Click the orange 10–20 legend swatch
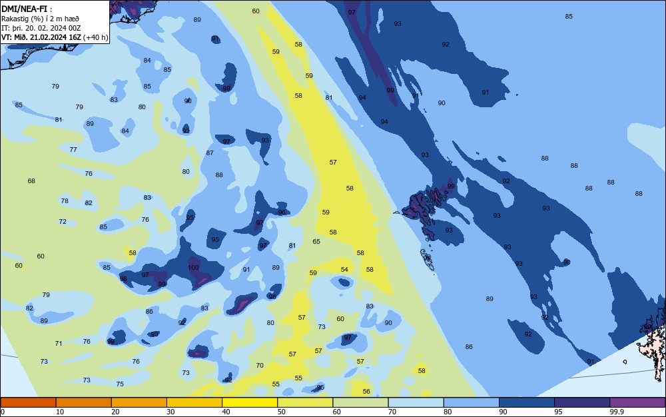Image resolution: width=666 pixels, height=417 pixels. [84, 402]
